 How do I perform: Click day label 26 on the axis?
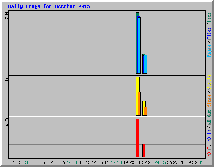(x=169, y=162)
